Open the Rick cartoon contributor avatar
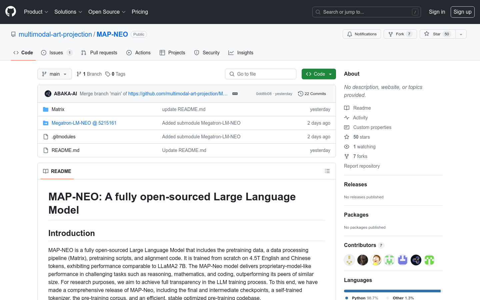The height and width of the screenshot is (300, 480). 376,260
